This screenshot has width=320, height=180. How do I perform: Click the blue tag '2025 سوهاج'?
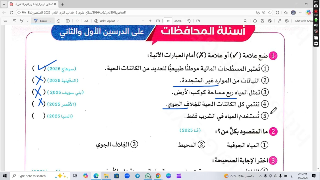click(62, 68)
